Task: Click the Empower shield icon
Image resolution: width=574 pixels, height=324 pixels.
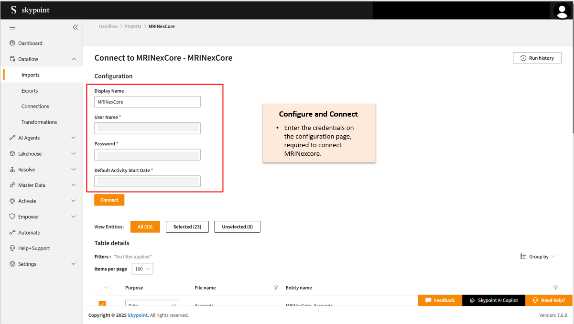Action: point(12,216)
